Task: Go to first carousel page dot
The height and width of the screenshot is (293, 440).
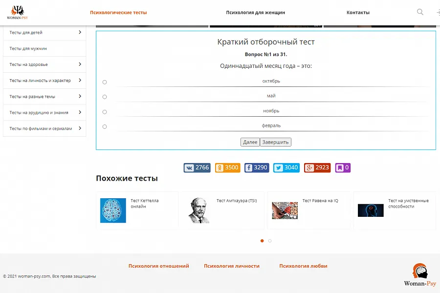Action: (x=262, y=241)
